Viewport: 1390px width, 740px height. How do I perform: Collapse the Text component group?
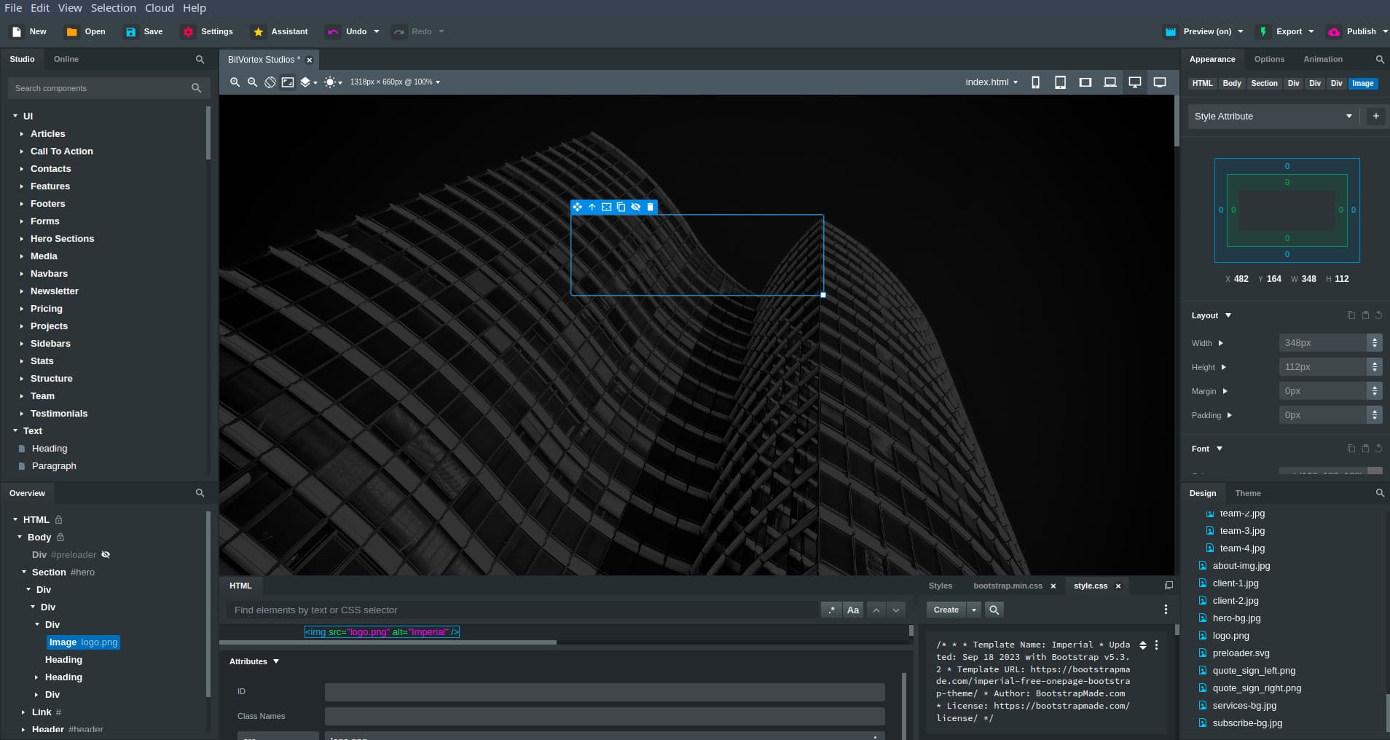click(15, 431)
